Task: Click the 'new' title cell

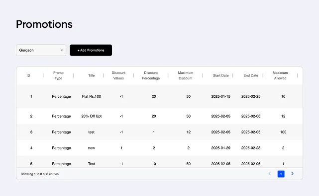Action: coord(92,148)
